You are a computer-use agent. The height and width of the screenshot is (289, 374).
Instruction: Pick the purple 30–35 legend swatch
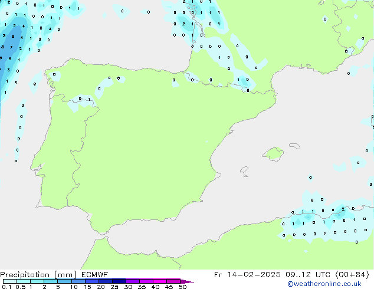click(133, 281)
